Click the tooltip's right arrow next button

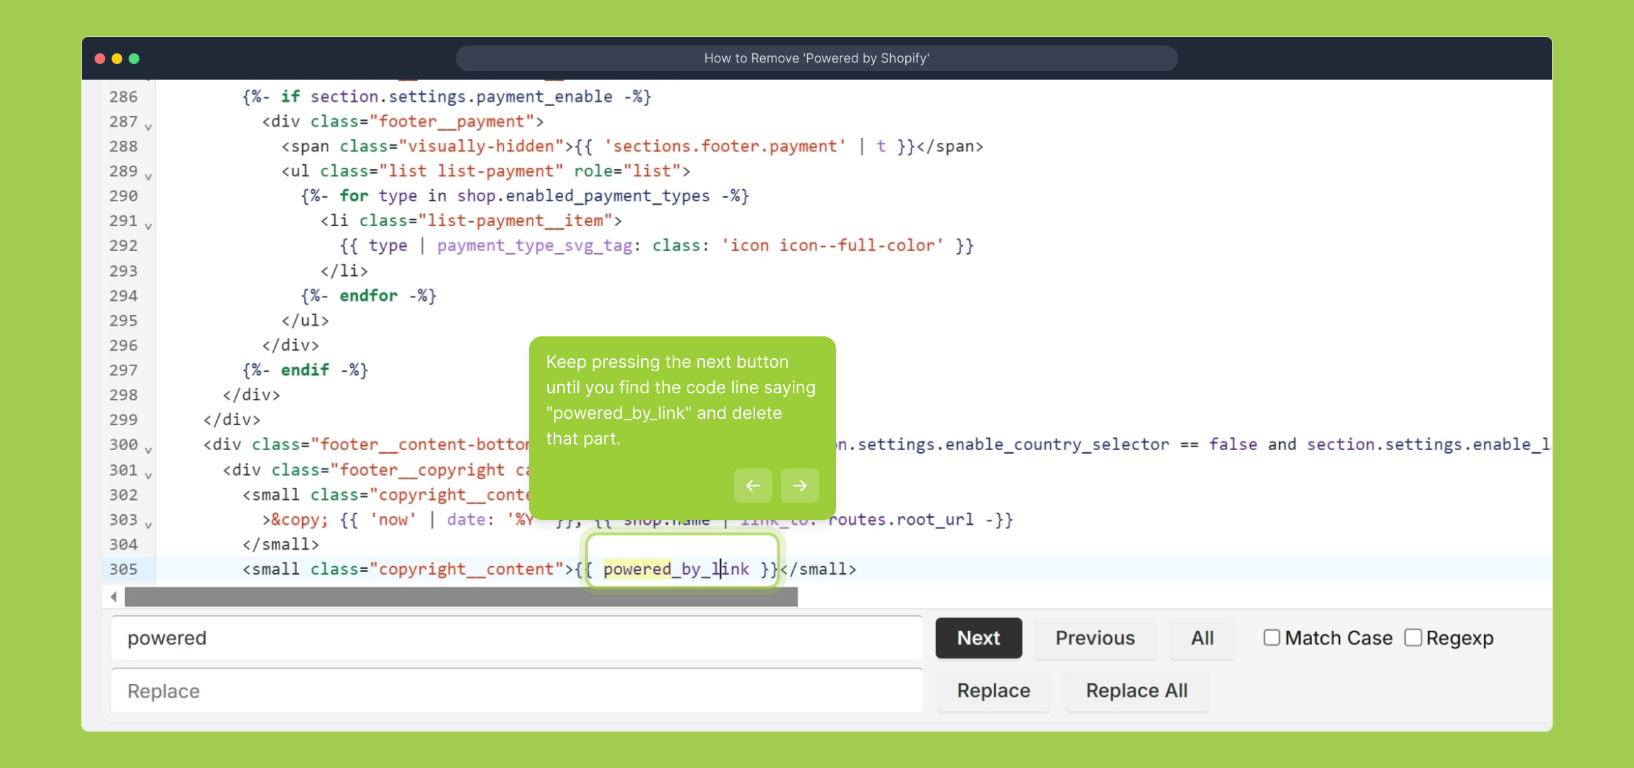799,486
